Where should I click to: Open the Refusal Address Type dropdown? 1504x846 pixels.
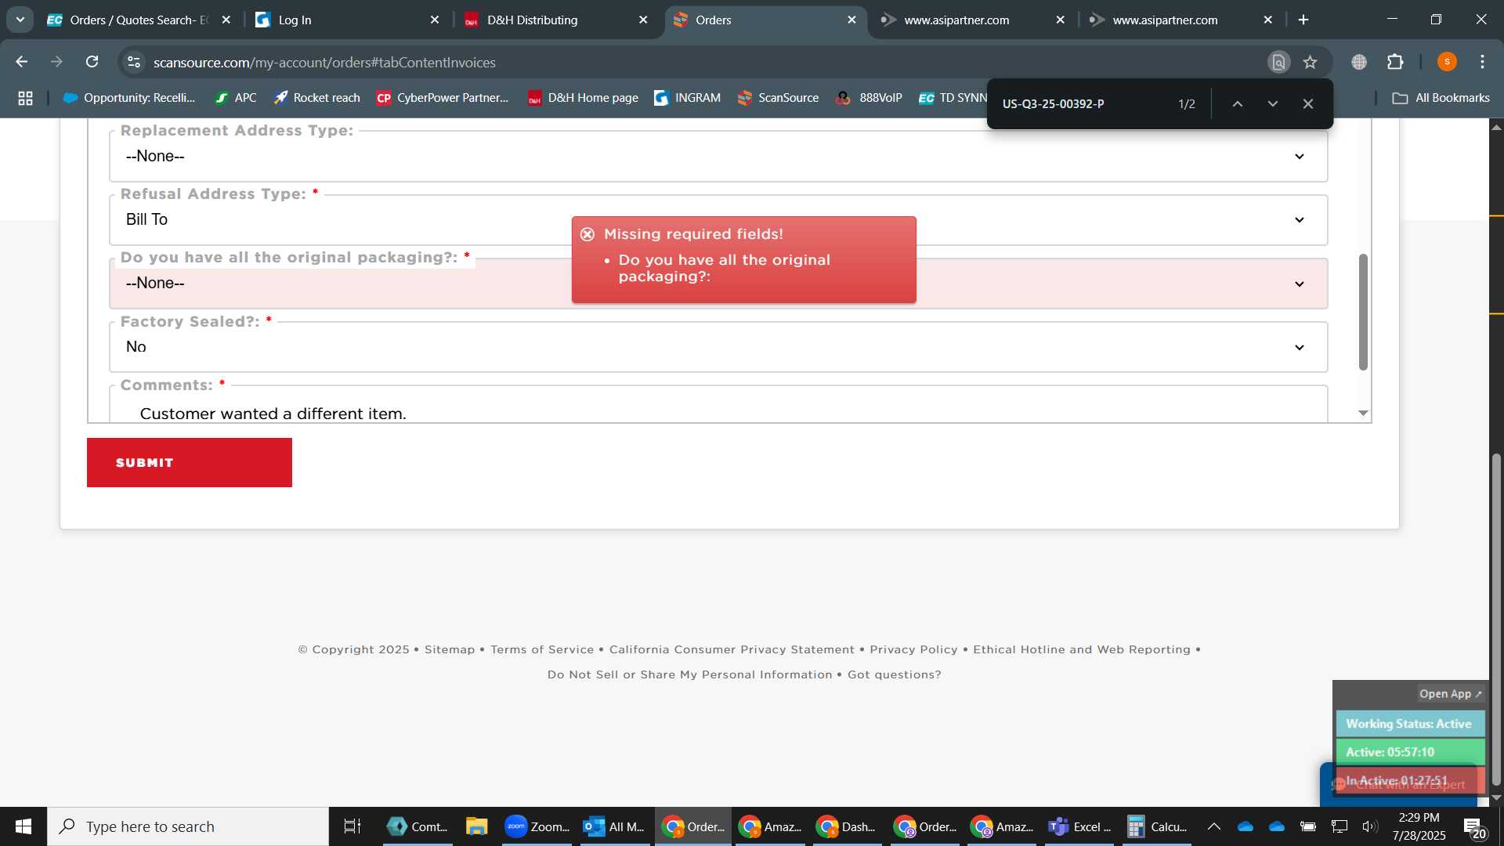click(718, 219)
